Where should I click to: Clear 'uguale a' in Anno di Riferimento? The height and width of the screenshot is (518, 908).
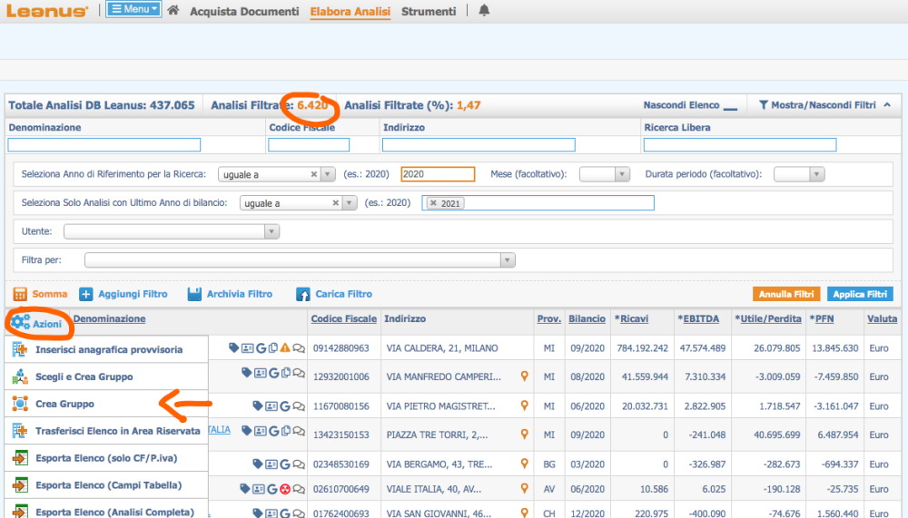(x=314, y=173)
